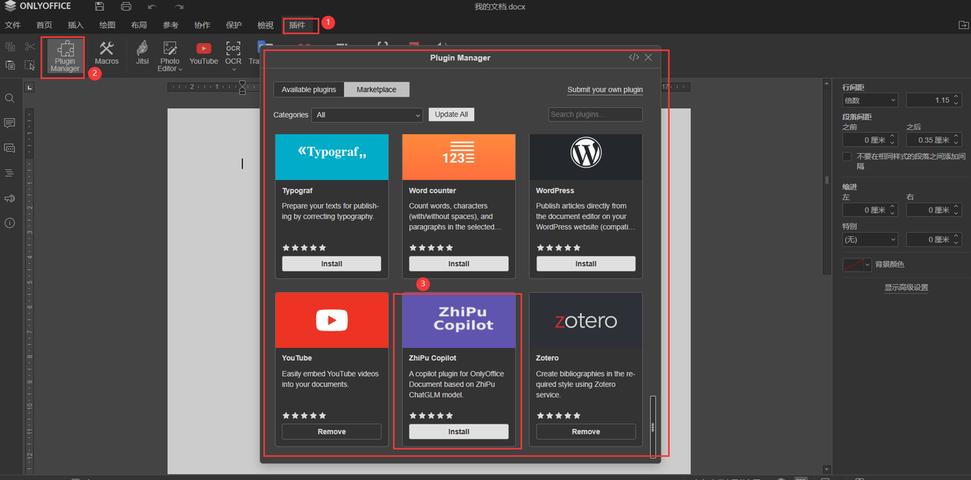Click the background color swatch
Screen dimensions: 971x480
853,265
